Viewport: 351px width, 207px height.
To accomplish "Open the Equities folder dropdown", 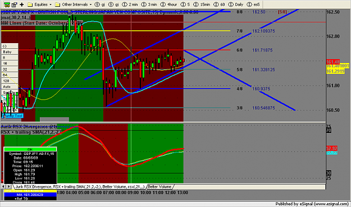I will [x=40, y=4].
